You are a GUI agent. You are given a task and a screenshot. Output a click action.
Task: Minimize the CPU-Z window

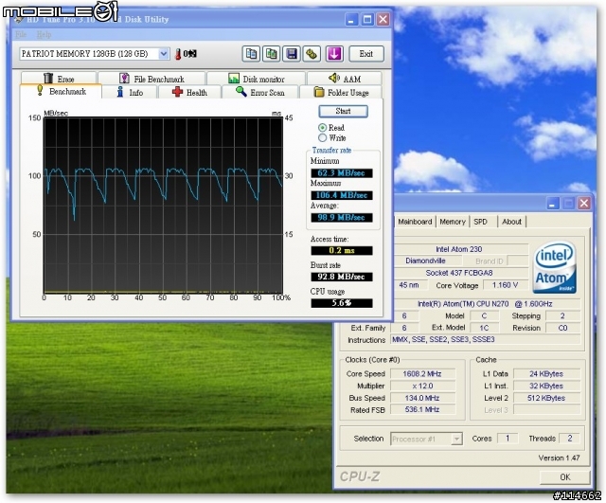(553, 203)
